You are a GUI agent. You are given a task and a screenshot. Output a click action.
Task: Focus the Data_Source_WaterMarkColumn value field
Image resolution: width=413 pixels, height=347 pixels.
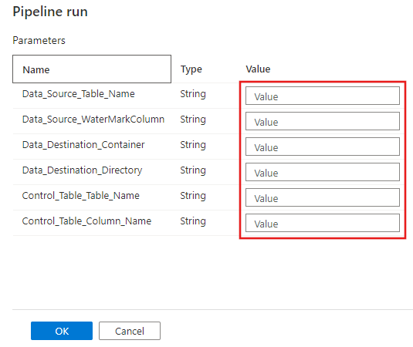click(323, 121)
